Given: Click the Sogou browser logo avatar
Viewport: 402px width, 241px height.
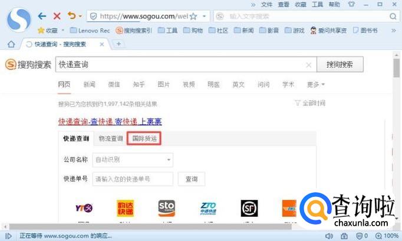Looking at the screenshot, I should tap(19, 19).
